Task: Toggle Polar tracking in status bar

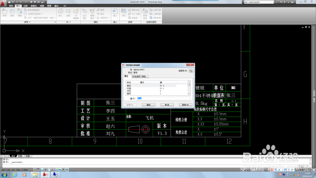Action: click(46, 170)
